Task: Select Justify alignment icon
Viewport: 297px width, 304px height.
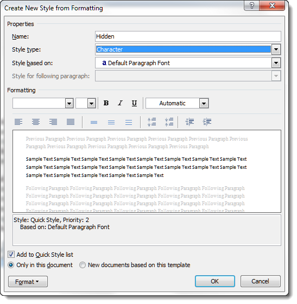Action: [71, 122]
